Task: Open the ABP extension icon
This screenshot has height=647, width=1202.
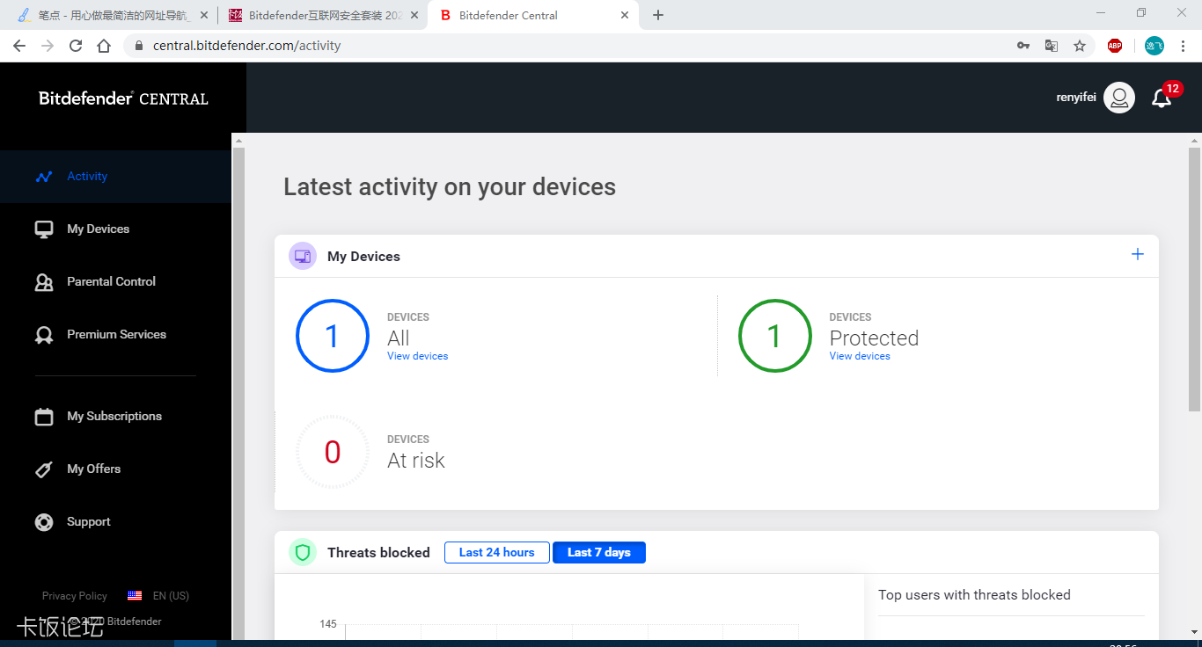Action: pyautogui.click(x=1115, y=46)
